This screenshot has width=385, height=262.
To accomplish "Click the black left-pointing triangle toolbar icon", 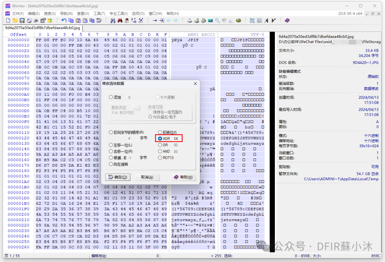I will (x=266, y=21).
